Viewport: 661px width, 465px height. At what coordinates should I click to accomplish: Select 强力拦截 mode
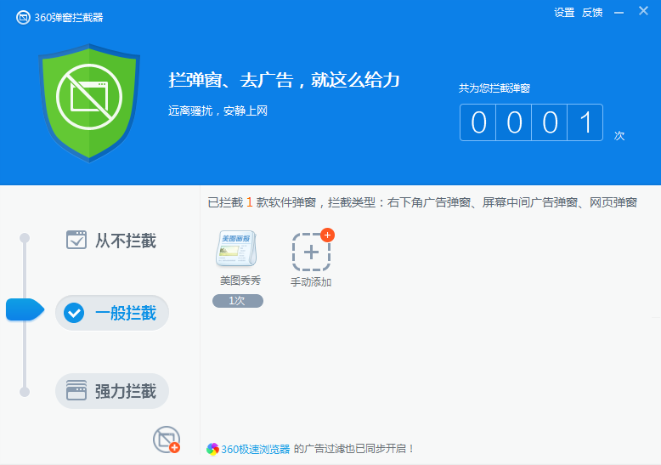[112, 391]
